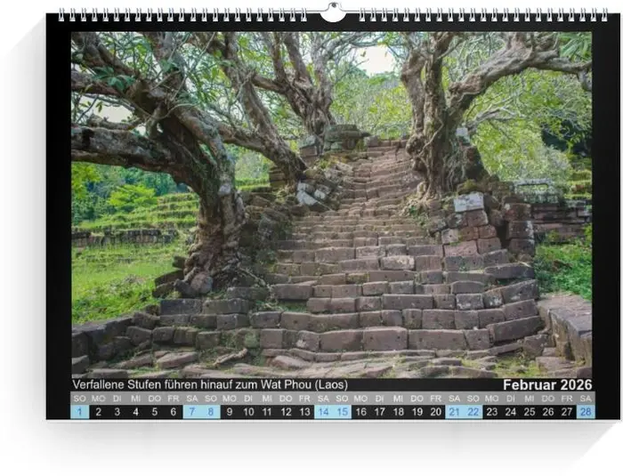Click day 18 in the date row
The image size is (623, 476).
(398, 411)
